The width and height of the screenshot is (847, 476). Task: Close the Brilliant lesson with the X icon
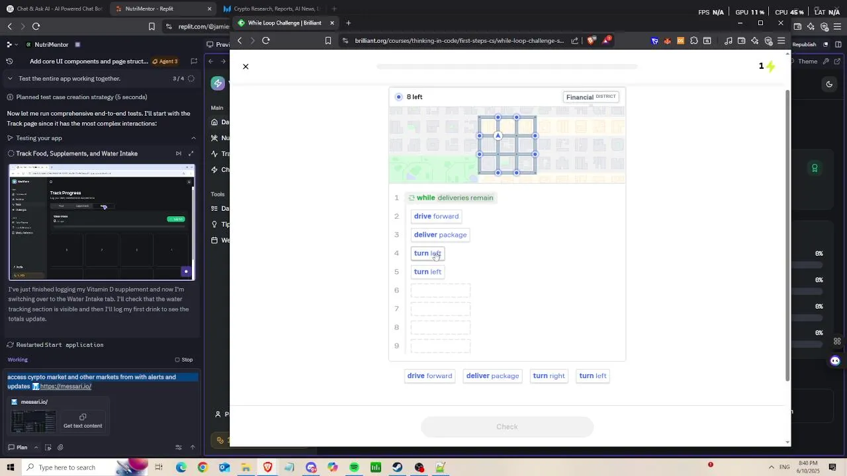pyautogui.click(x=245, y=67)
